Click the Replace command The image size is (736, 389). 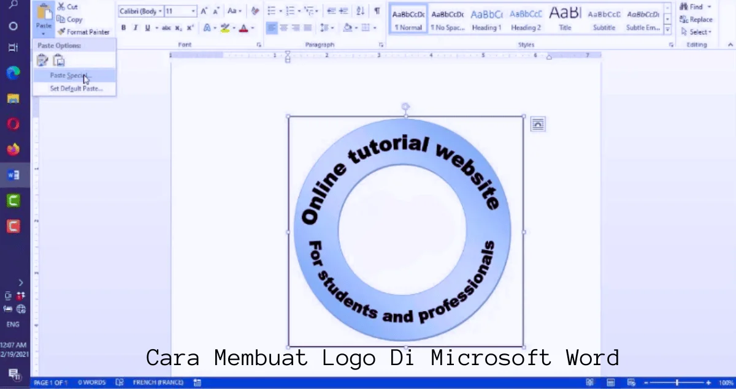tap(697, 19)
